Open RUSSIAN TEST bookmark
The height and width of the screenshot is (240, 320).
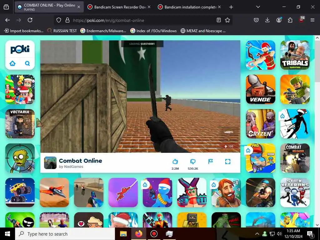point(62,31)
